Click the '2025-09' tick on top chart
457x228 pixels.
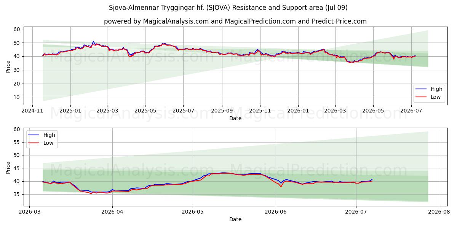[222, 111]
